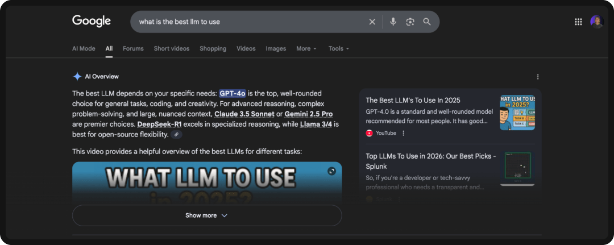Open the Videos tab
Image resolution: width=614 pixels, height=245 pixels.
pos(246,48)
